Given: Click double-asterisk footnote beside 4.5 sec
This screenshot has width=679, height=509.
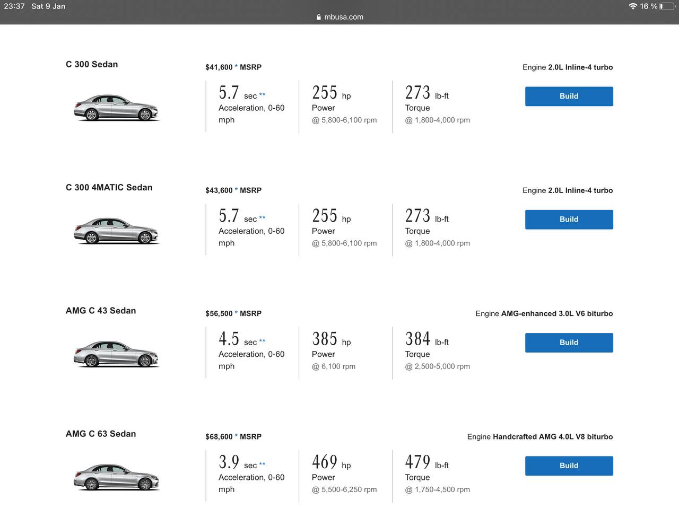Looking at the screenshot, I should 262,341.
